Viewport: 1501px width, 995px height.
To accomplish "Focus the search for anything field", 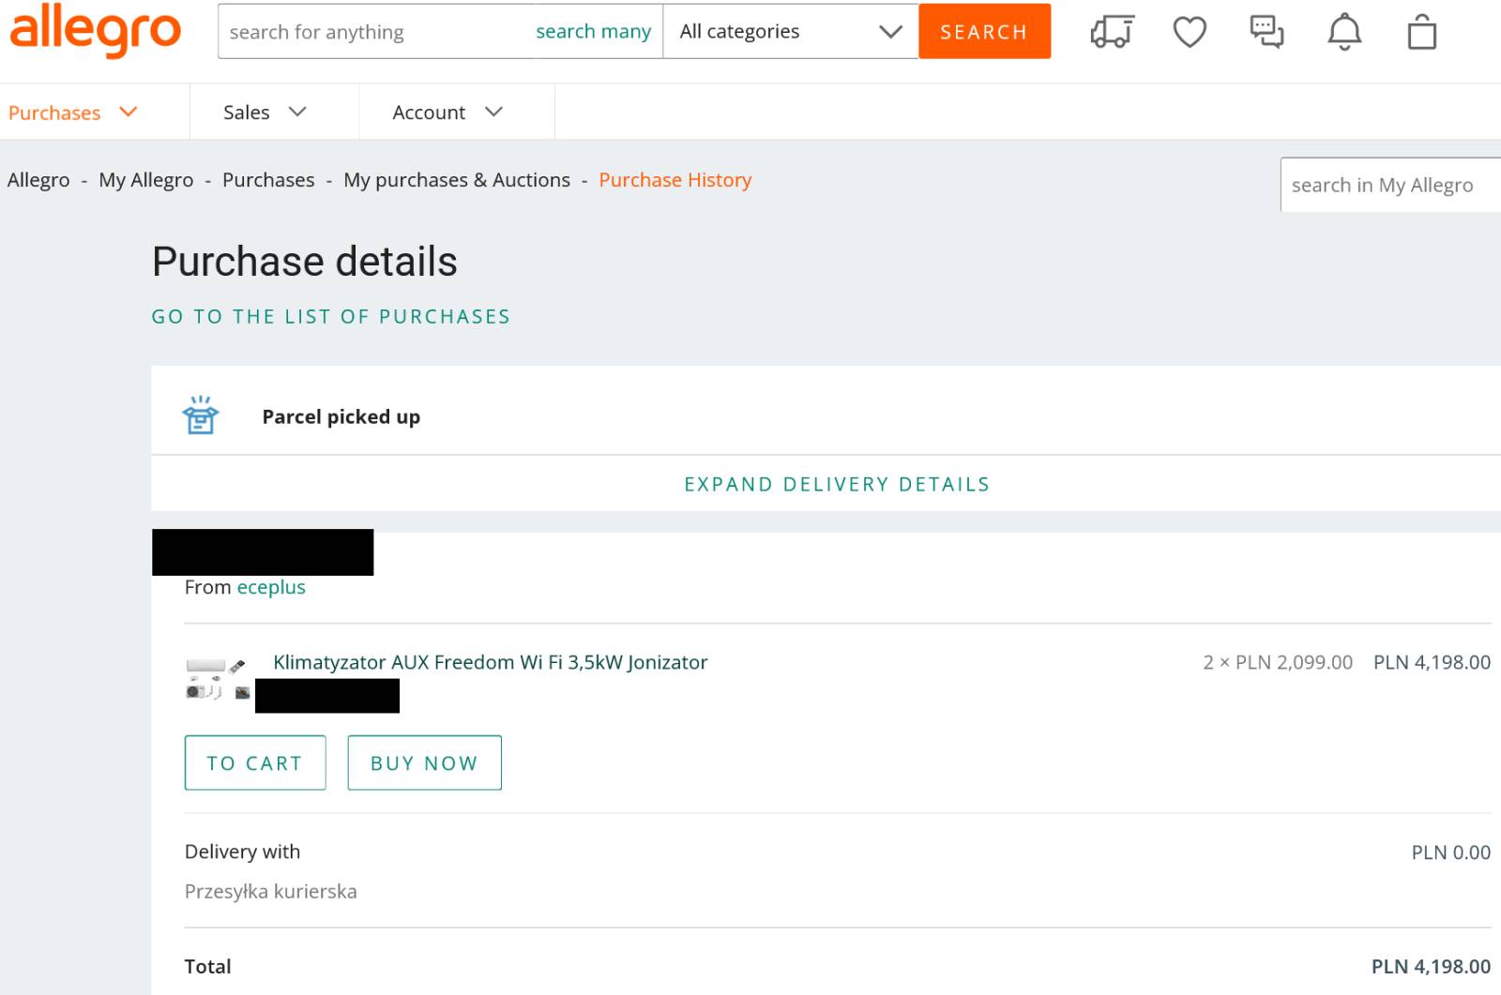I will click(x=375, y=32).
